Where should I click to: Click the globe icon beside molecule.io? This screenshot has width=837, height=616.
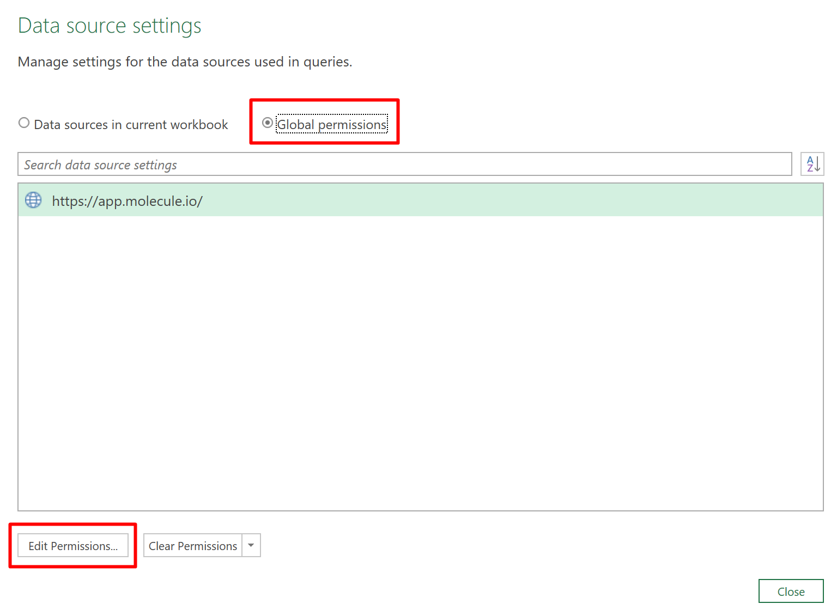(33, 200)
